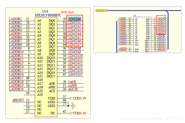Select the LDATA[31:0] bus port symbol

click(x=102, y=11)
